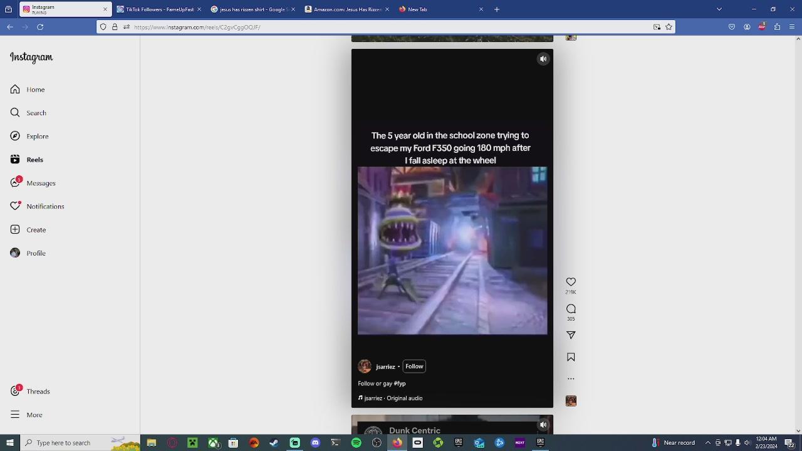This screenshot has height=451, width=802.
Task: Open jsarriez username link
Action: pyautogui.click(x=385, y=367)
